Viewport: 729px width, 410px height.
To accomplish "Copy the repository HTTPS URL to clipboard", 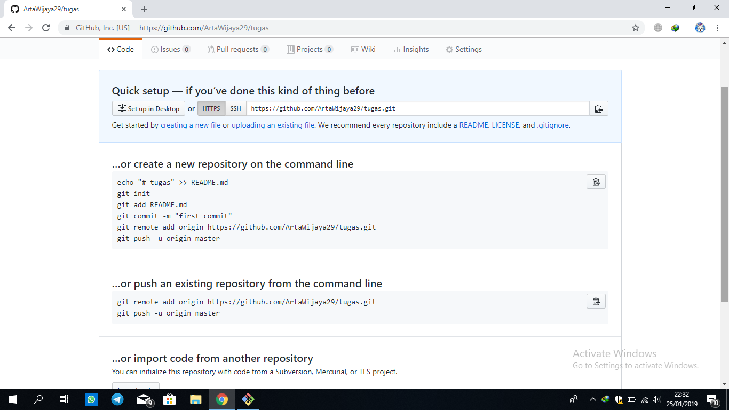I will (x=598, y=108).
